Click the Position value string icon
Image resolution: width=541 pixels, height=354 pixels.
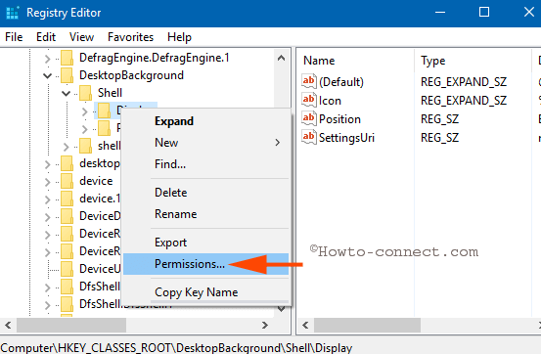click(x=309, y=118)
